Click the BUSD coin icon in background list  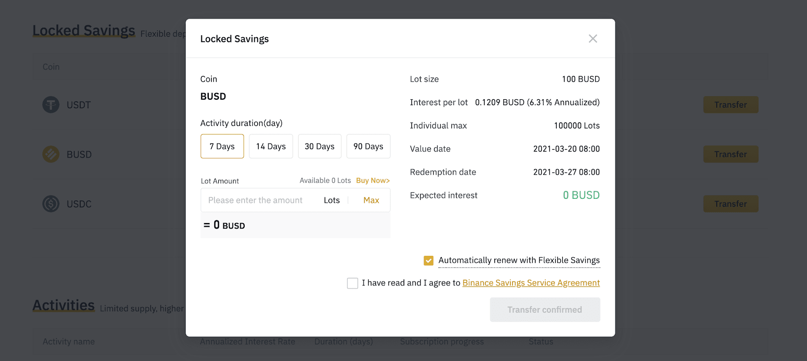[51, 154]
